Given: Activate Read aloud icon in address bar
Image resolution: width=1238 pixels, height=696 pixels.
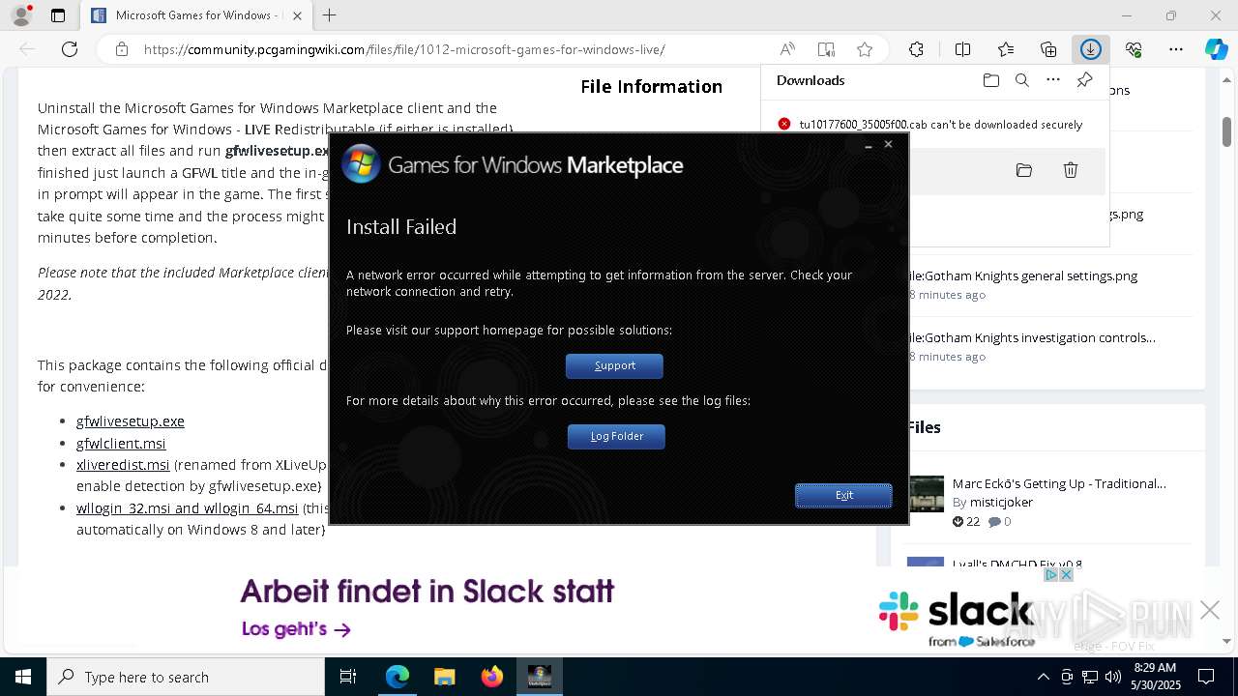Looking at the screenshot, I should (x=787, y=49).
